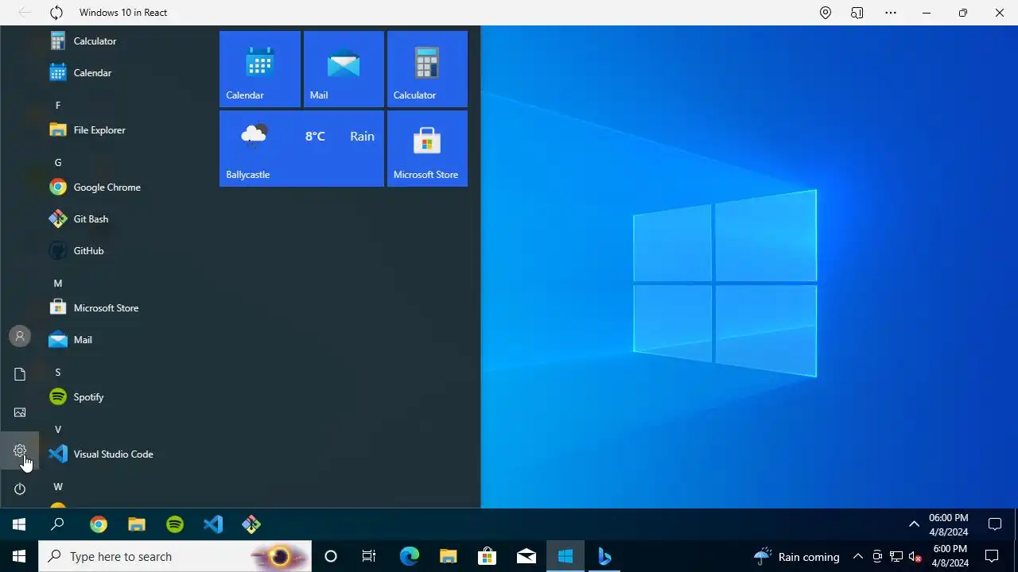The width and height of the screenshot is (1018, 572).
Task: Click the network tray icon
Action: tap(896, 556)
